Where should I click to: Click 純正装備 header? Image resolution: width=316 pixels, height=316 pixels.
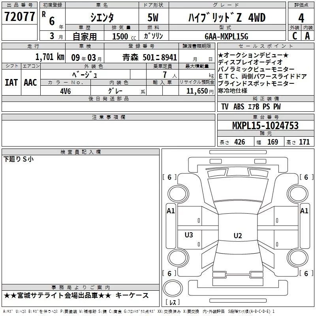266,98
